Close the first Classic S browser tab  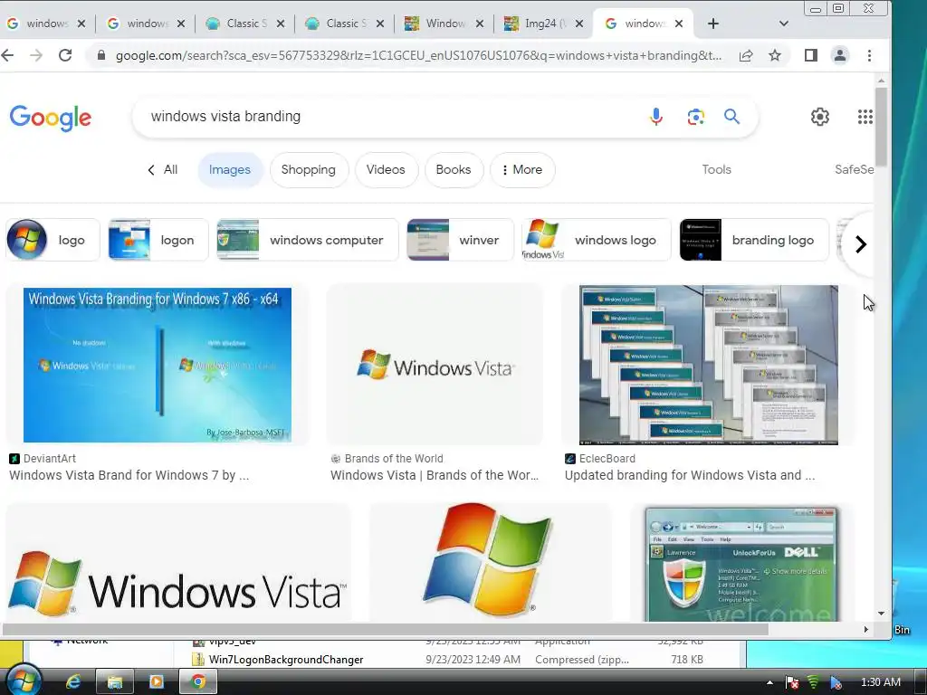(x=281, y=24)
